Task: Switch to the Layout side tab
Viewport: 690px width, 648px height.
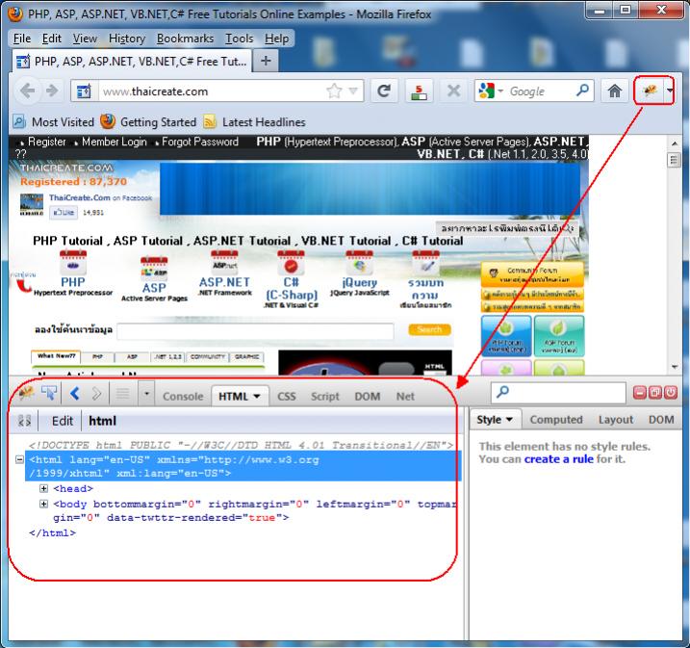Action: [x=616, y=420]
